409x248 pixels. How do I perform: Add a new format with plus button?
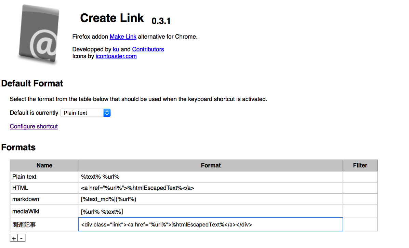(14, 238)
